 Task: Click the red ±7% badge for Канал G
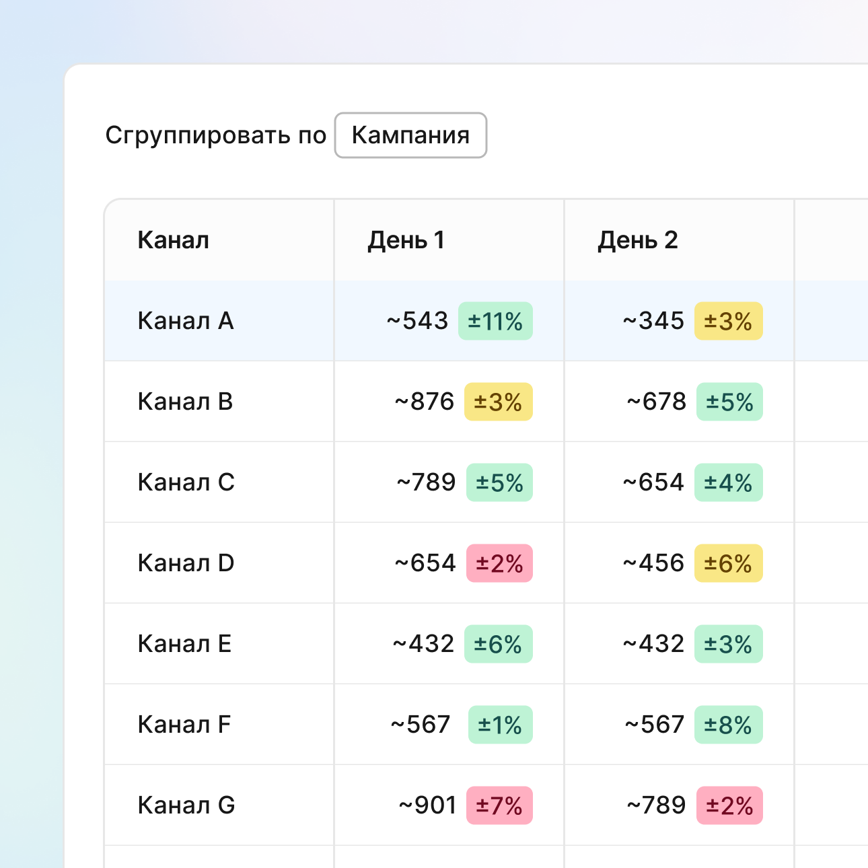click(499, 805)
